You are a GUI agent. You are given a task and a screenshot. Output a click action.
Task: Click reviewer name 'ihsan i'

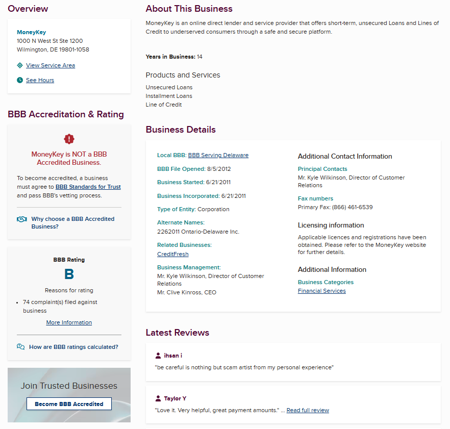point(173,356)
